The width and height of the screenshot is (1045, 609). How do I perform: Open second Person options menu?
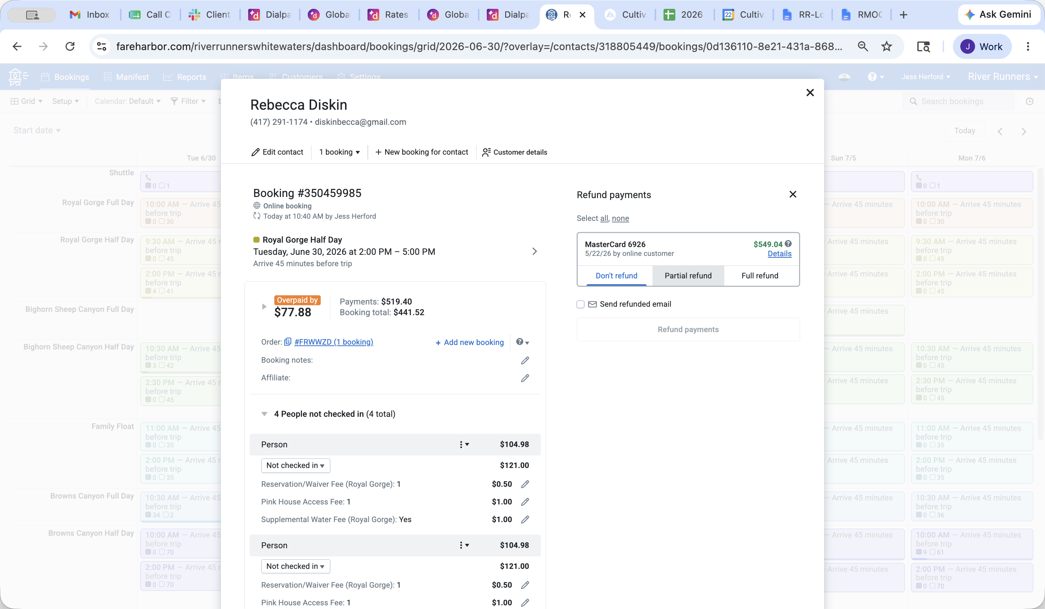(464, 545)
